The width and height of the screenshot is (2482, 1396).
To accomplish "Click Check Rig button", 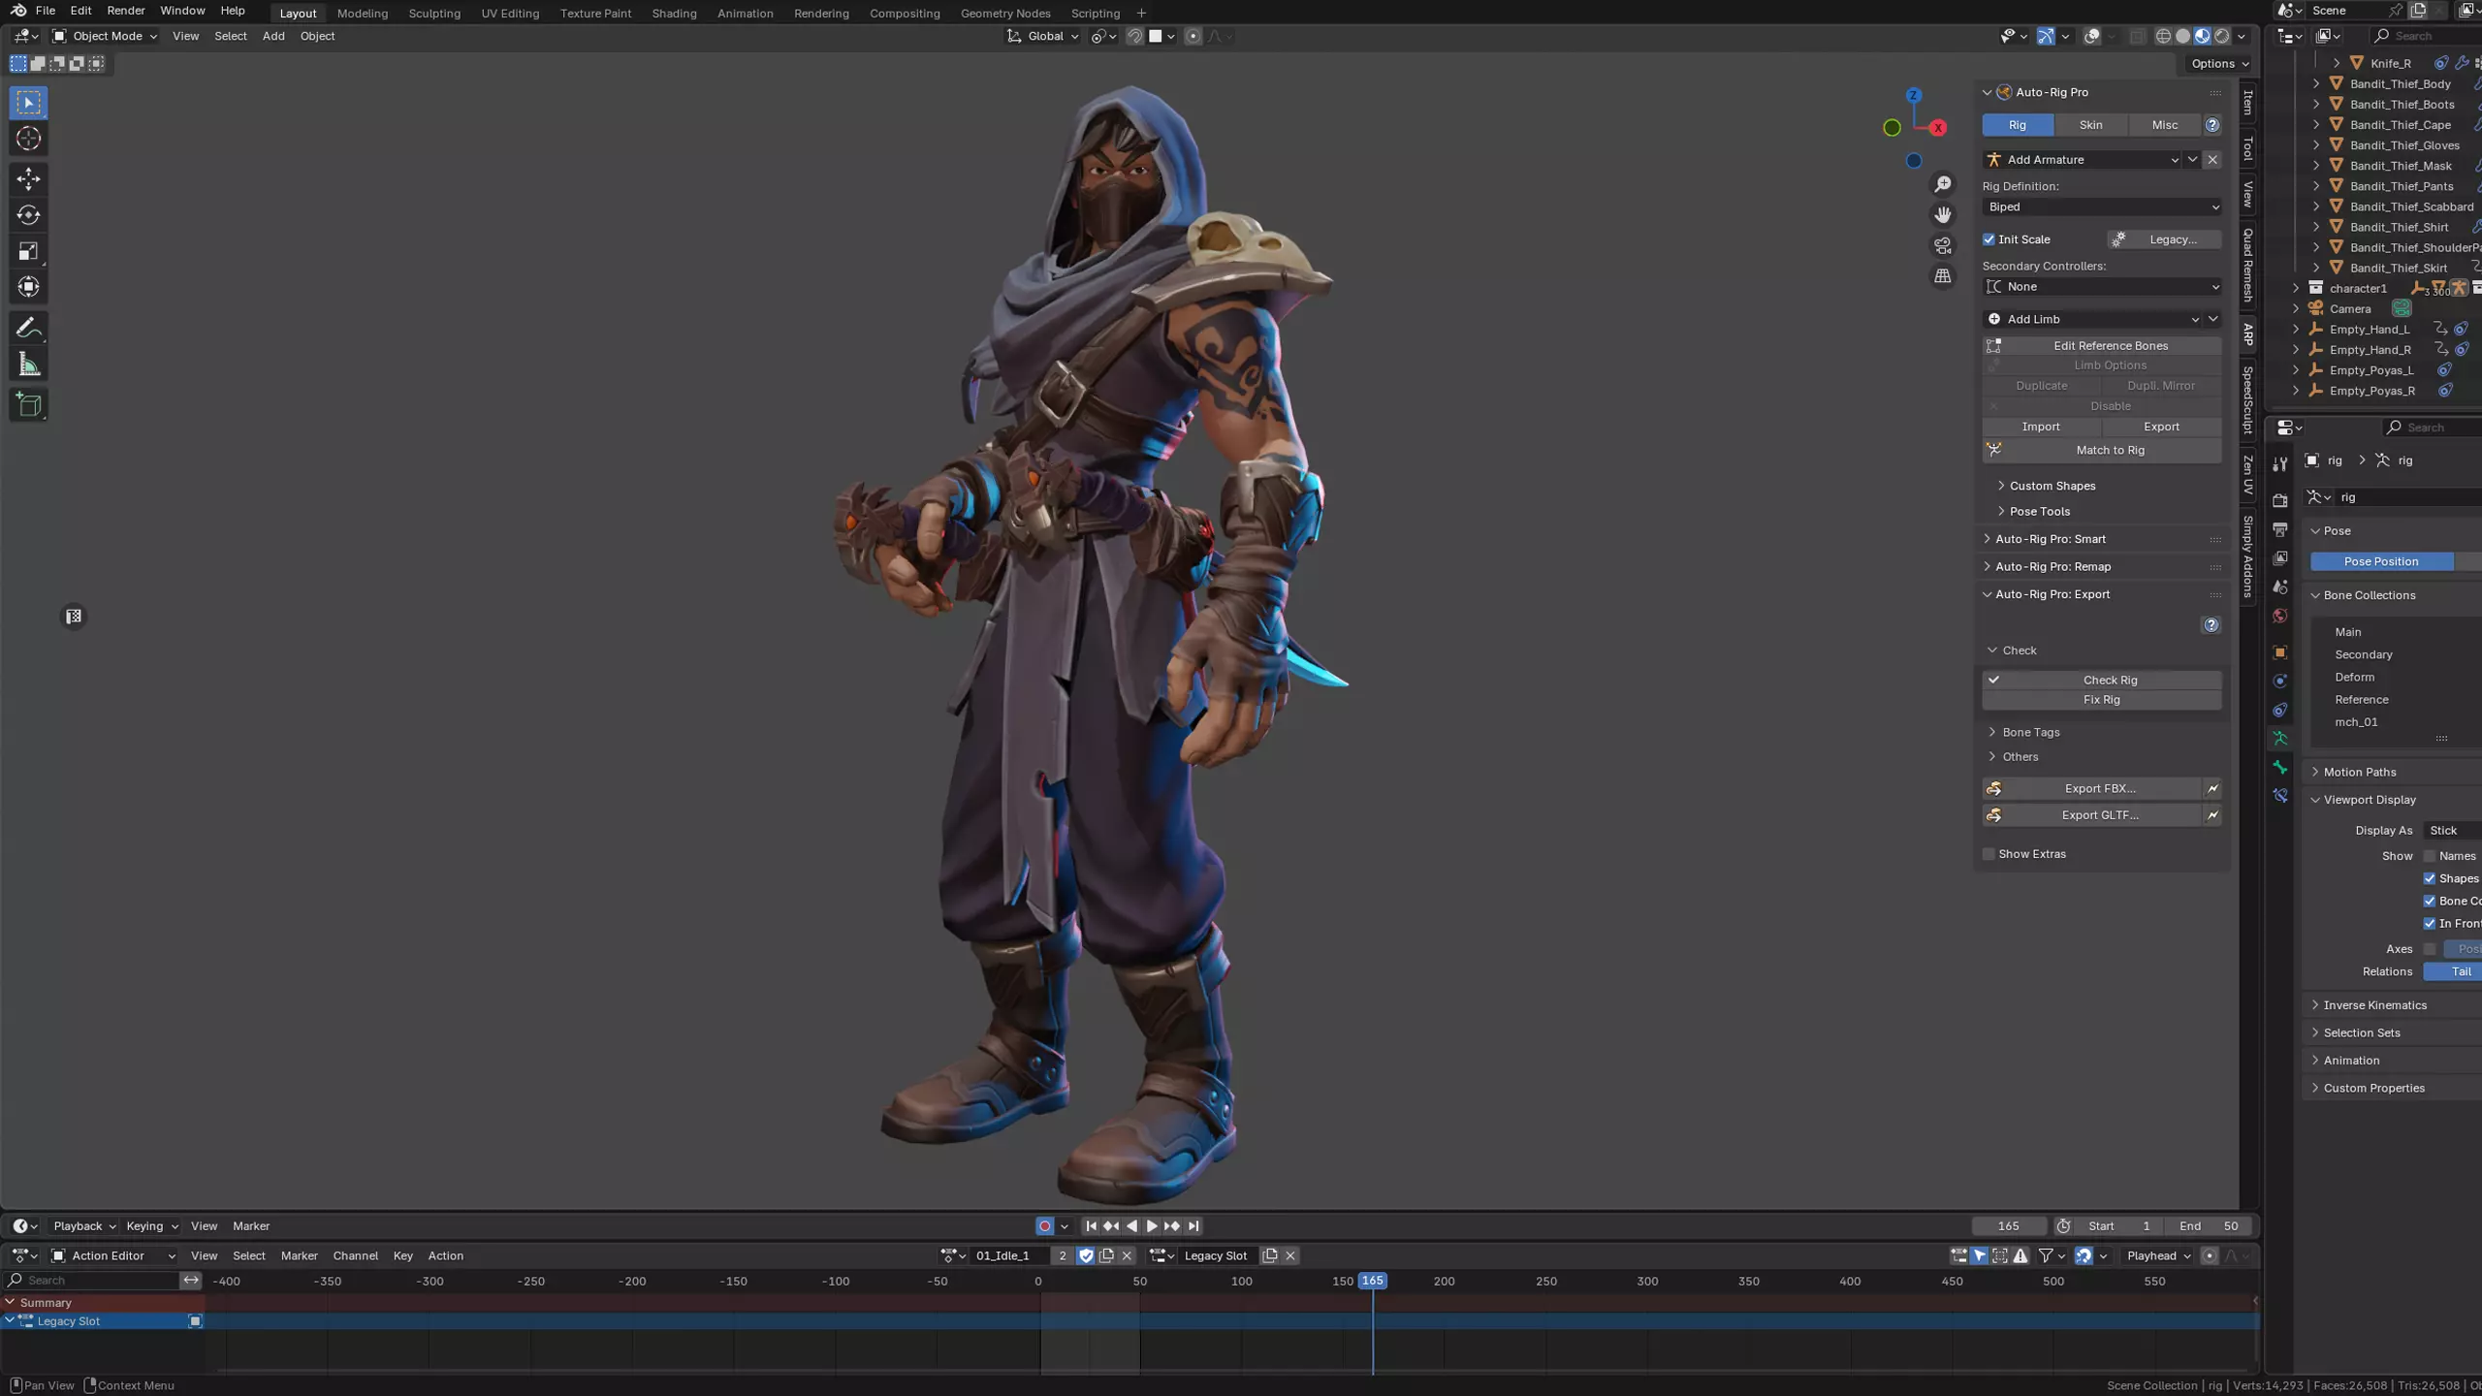I will click(x=2102, y=681).
